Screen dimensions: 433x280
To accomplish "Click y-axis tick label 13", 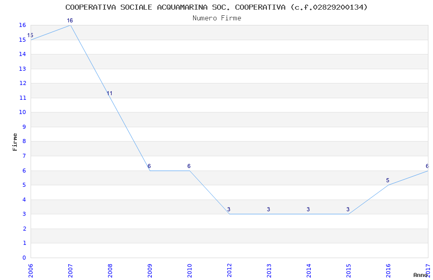I will (22, 69).
